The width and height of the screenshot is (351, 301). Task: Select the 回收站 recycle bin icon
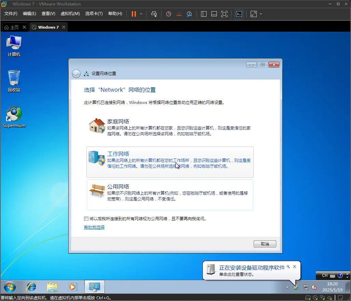pyautogui.click(x=14, y=81)
